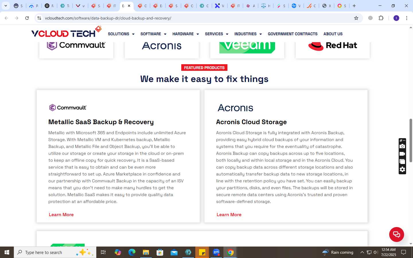
Task: Open Metallic SaaS Backup & Recovery heading
Action: click(x=101, y=122)
